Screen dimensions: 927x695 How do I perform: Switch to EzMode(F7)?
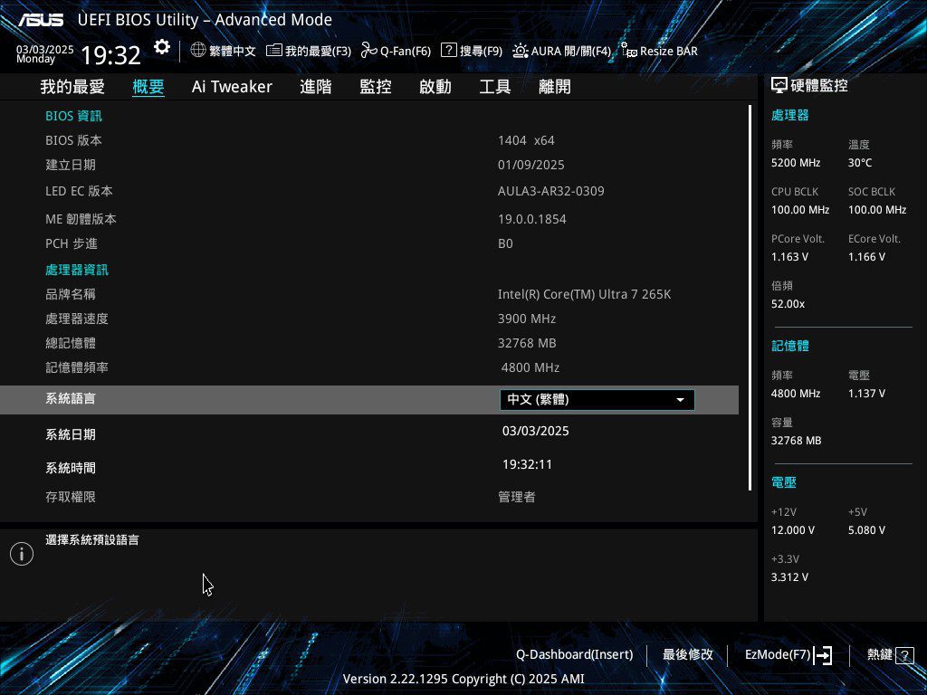coord(788,655)
